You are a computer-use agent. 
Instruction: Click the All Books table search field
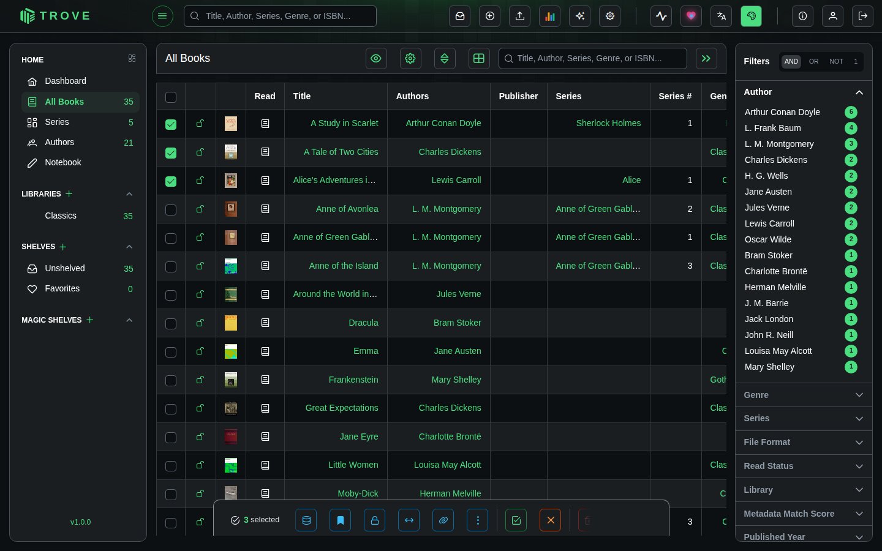coord(593,59)
